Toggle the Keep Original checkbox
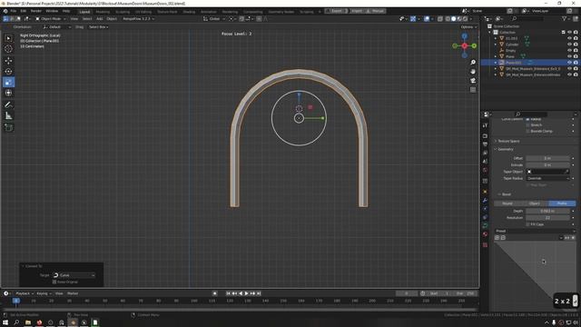The image size is (581, 327). pos(54,282)
